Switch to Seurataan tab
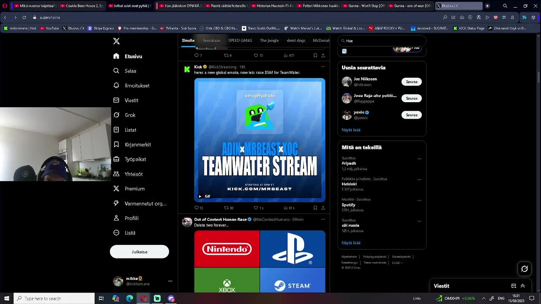Screen dimensions: 541x304 [x=211, y=41]
